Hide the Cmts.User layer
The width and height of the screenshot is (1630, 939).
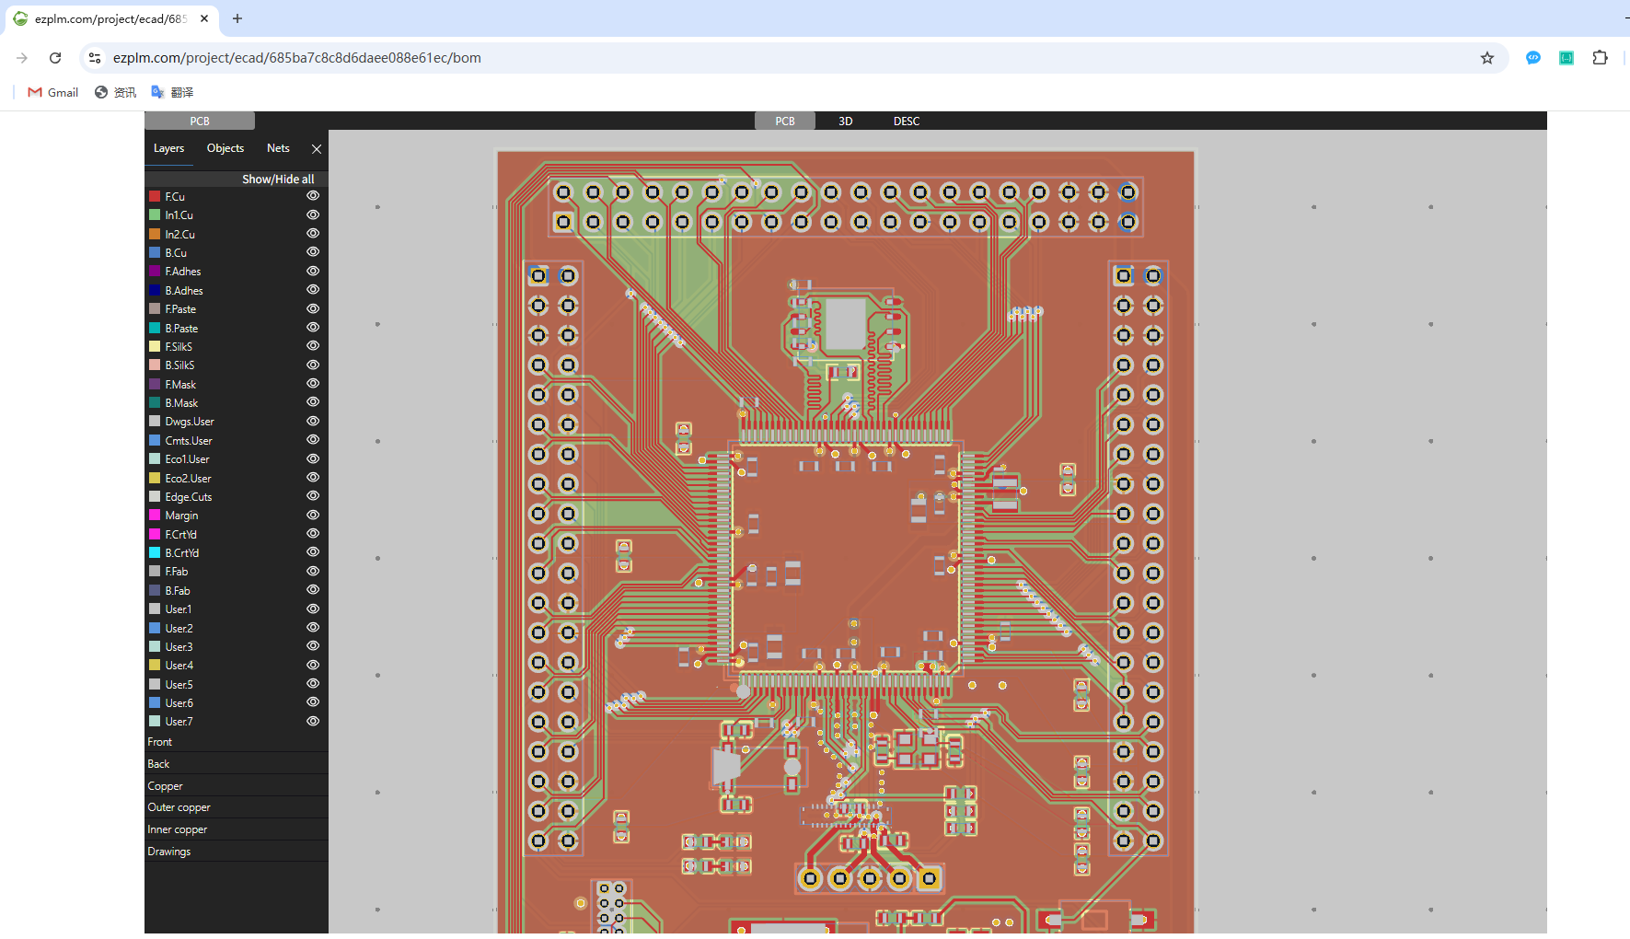[313, 440]
